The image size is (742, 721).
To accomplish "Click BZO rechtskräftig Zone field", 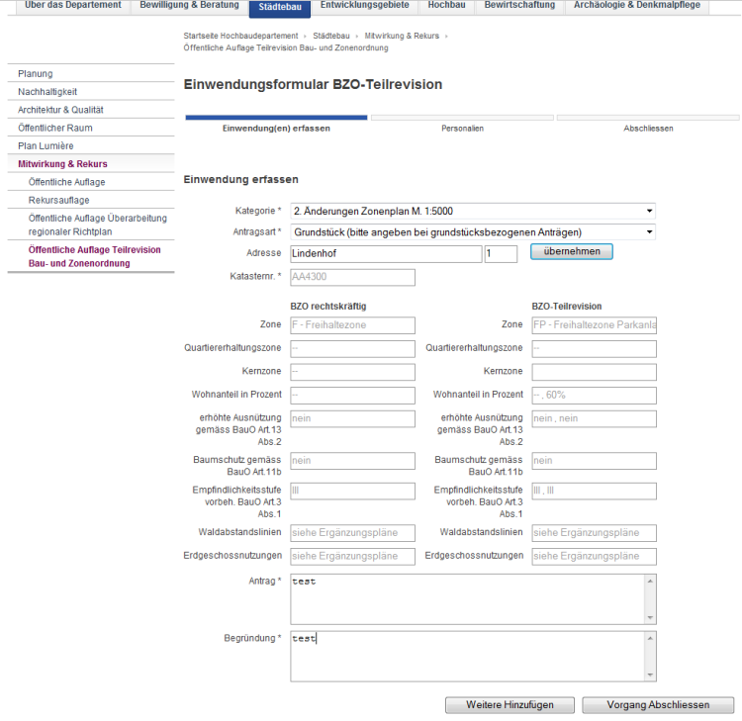I will [x=352, y=325].
